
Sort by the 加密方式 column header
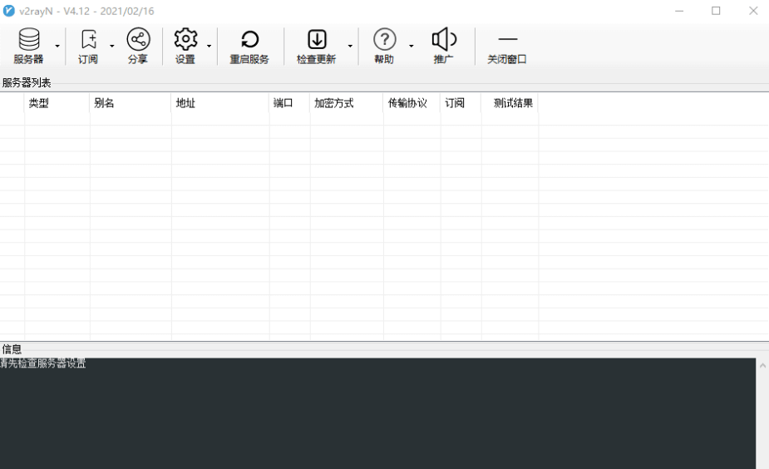(x=346, y=103)
